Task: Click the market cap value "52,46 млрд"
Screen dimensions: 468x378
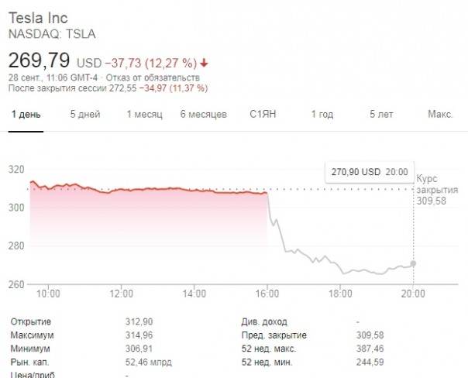Action: 148,362
